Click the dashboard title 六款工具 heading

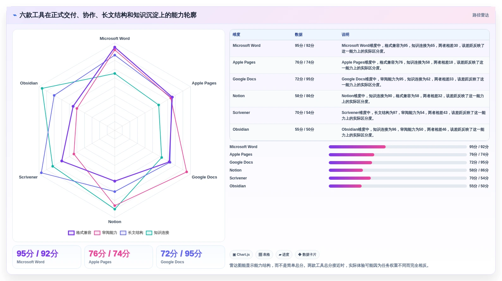[x=108, y=15]
